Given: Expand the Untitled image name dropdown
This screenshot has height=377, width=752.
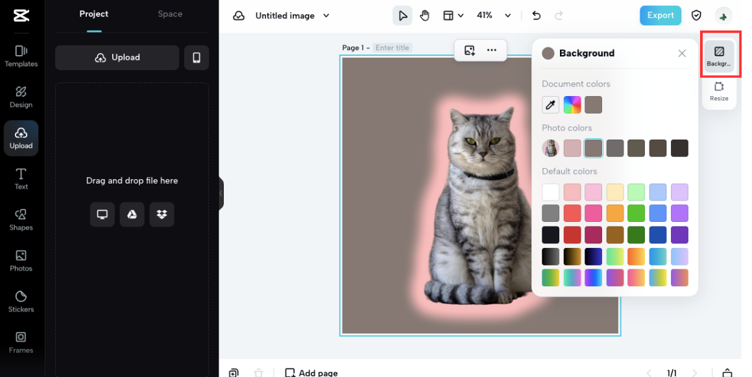Looking at the screenshot, I should click(326, 16).
